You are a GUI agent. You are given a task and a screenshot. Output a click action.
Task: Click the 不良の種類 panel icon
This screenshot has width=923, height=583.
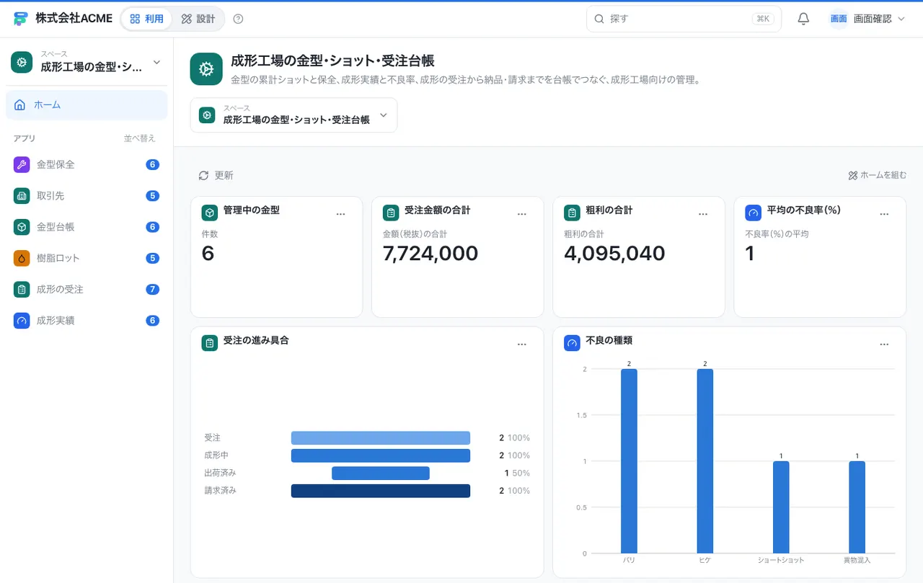[x=572, y=343]
